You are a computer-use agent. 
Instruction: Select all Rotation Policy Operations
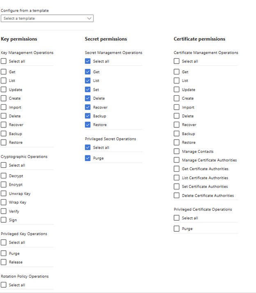[4, 285]
